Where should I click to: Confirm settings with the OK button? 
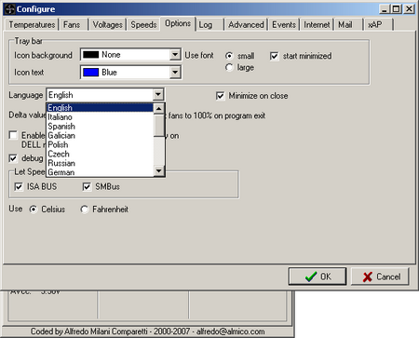[x=318, y=277]
